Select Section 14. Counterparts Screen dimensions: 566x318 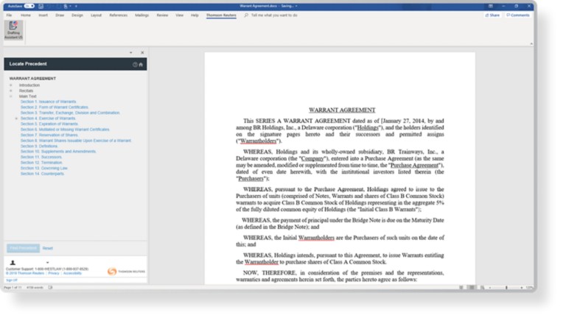pos(42,174)
